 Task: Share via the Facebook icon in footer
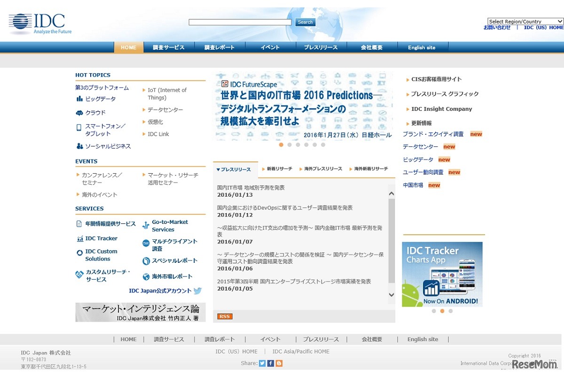tap(271, 363)
